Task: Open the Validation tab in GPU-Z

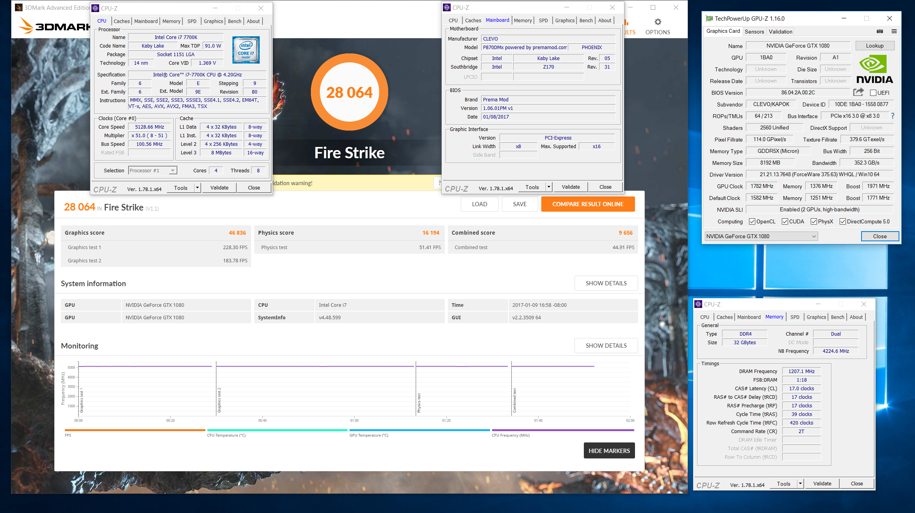Action: (780, 32)
